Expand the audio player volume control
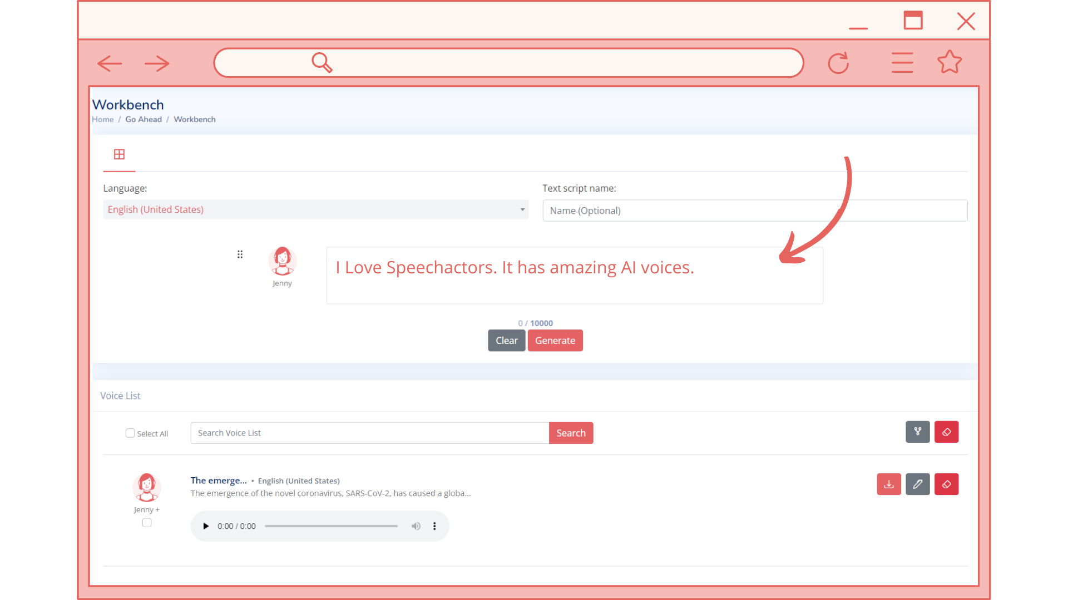 pos(416,525)
